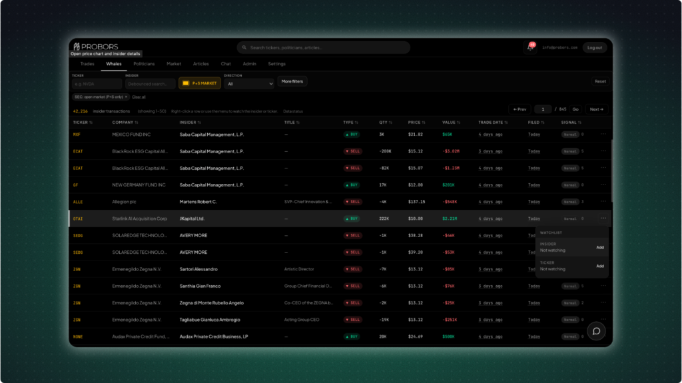Remove the SEC open market filter chip
The image size is (682, 383).
126,97
